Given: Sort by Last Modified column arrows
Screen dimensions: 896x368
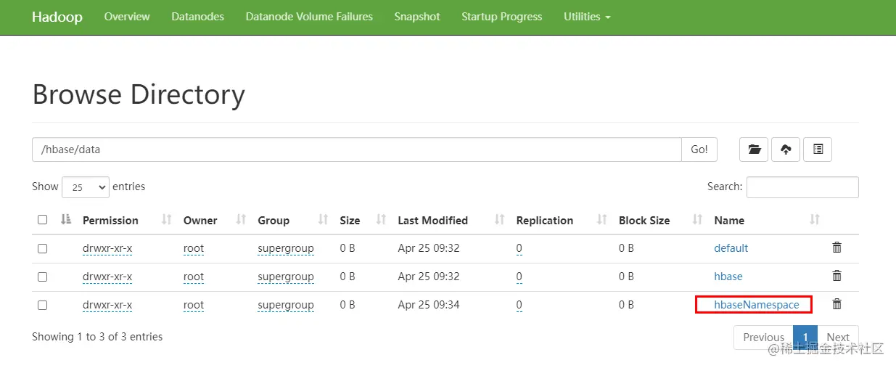Looking at the screenshot, I should pyautogui.click(x=499, y=220).
